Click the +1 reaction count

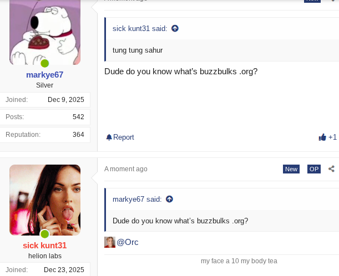(x=332, y=137)
